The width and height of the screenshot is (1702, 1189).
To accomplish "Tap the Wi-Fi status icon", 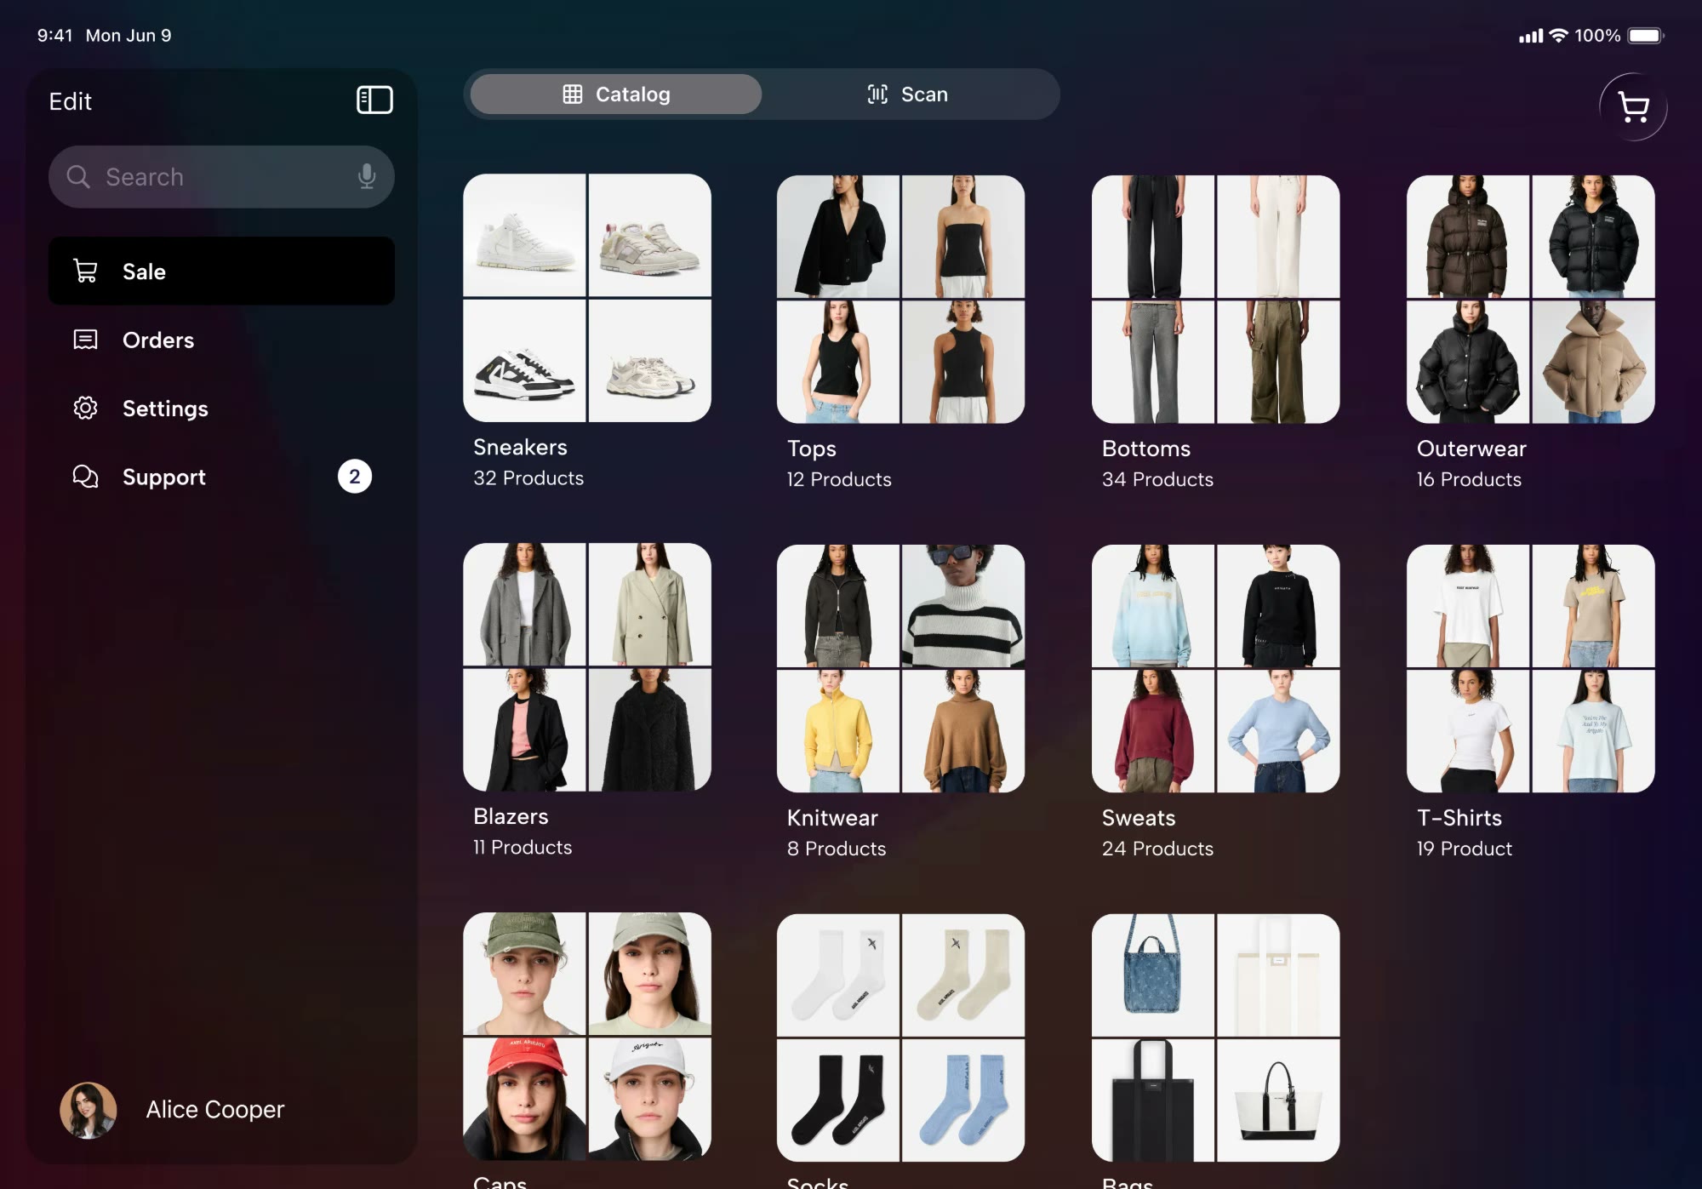I will click(1558, 36).
